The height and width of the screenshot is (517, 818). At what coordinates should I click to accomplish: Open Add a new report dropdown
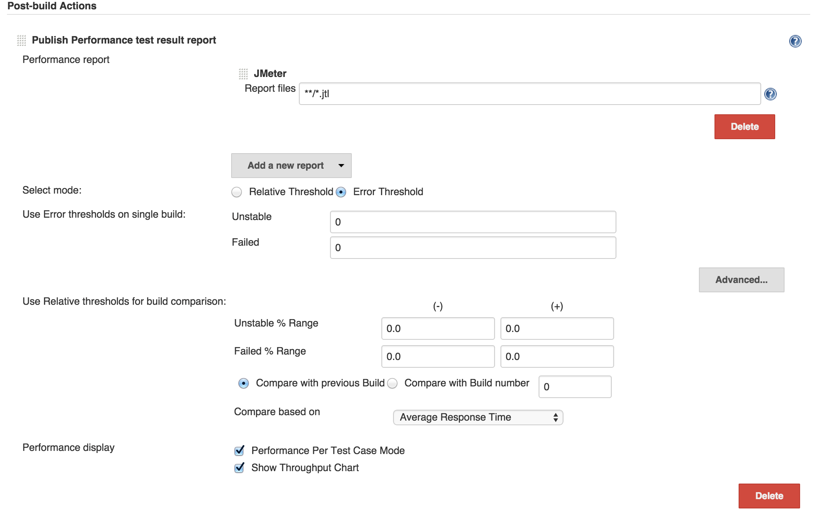291,166
